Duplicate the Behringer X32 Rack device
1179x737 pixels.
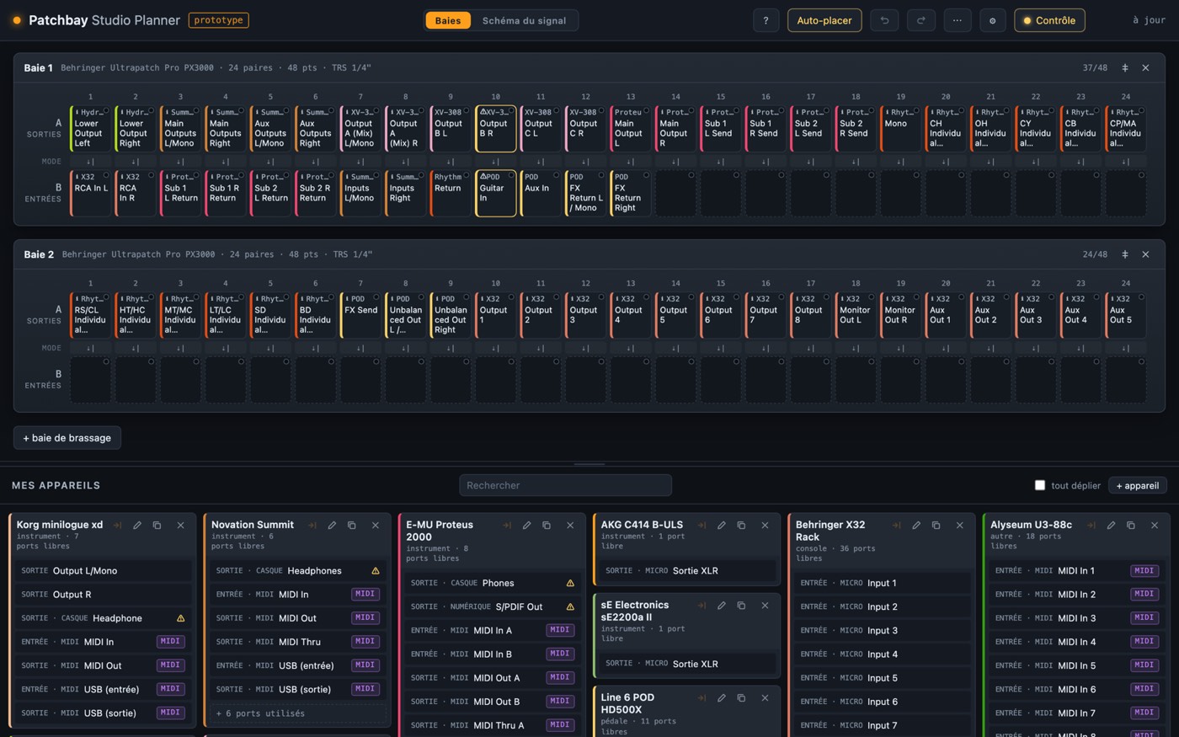(x=936, y=526)
